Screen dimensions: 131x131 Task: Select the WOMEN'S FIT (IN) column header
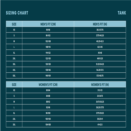coord(100,84)
